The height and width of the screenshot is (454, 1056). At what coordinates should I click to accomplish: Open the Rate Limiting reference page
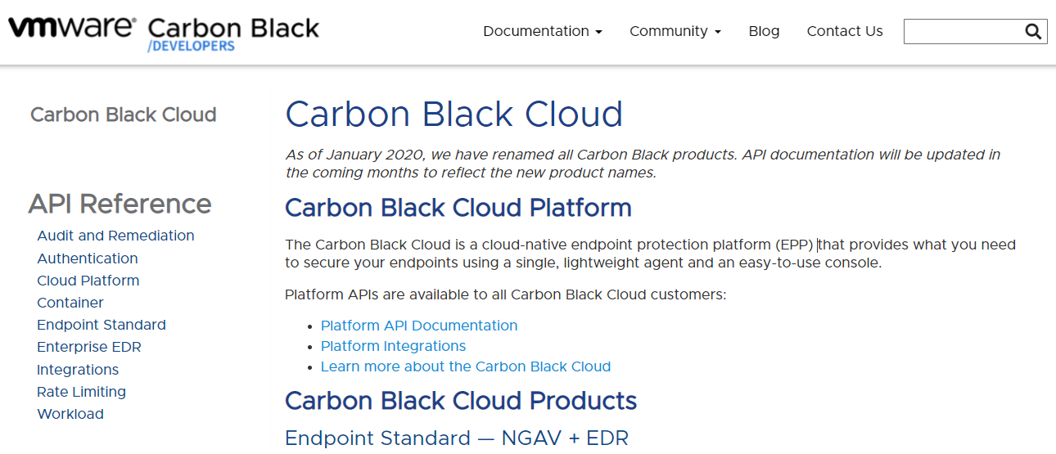coord(82,392)
